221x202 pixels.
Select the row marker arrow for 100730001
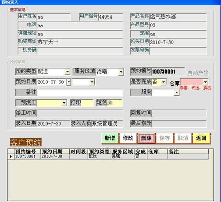tap(11, 157)
